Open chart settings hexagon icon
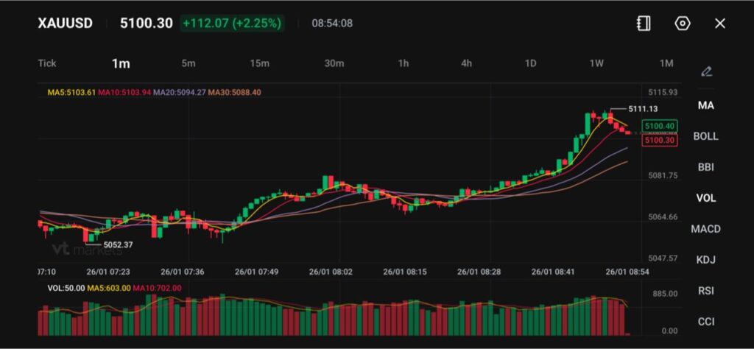 (x=683, y=24)
